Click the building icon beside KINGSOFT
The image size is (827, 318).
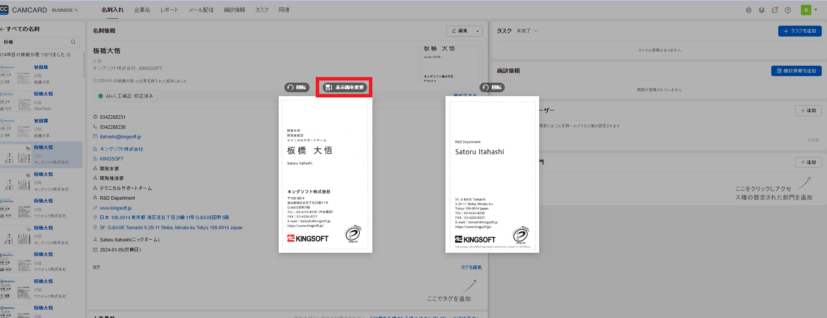click(95, 159)
